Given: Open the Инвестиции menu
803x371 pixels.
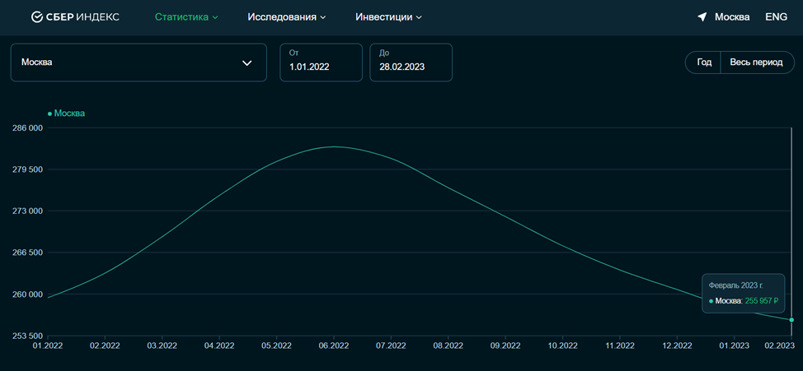Looking at the screenshot, I should [388, 16].
